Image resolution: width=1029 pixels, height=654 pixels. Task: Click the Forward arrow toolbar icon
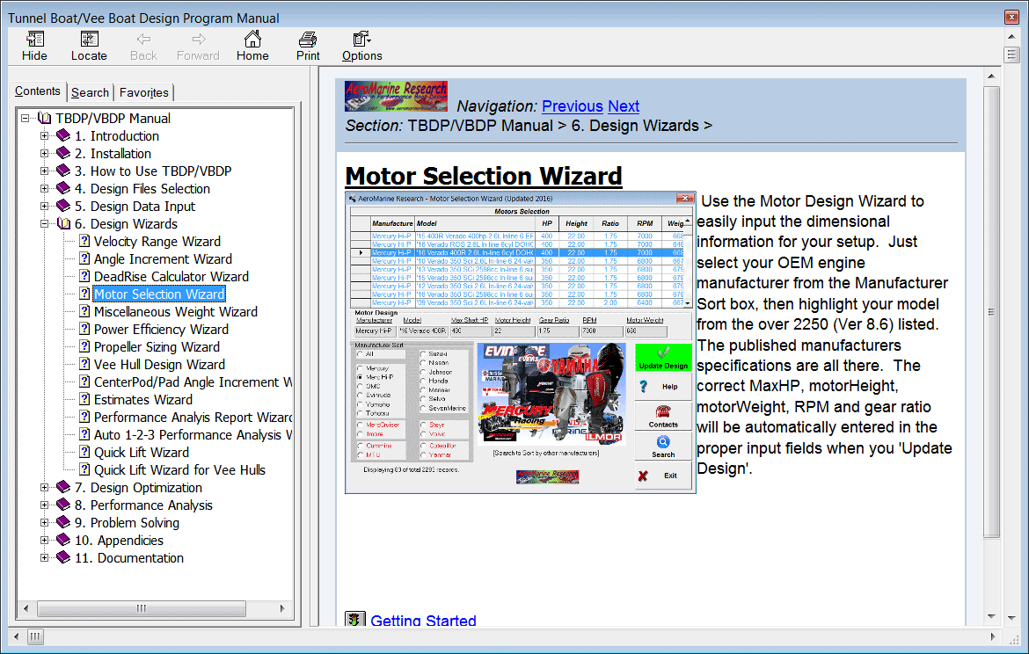[x=198, y=40]
